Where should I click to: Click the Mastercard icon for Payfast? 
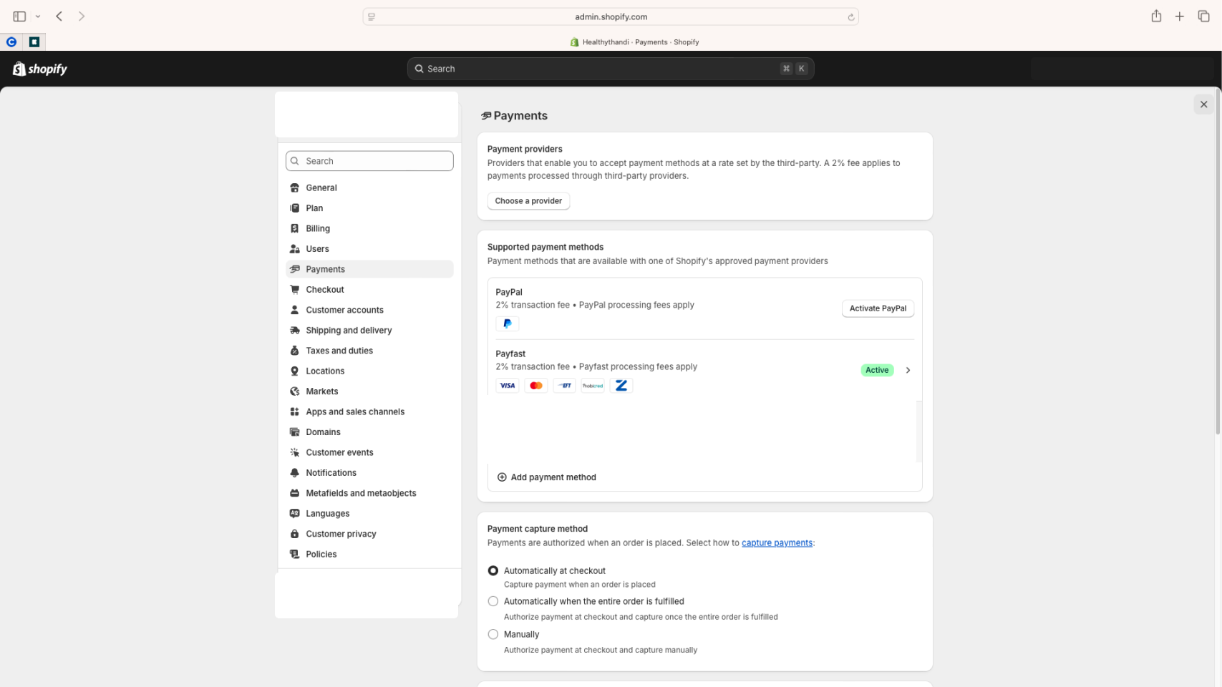[x=535, y=385]
